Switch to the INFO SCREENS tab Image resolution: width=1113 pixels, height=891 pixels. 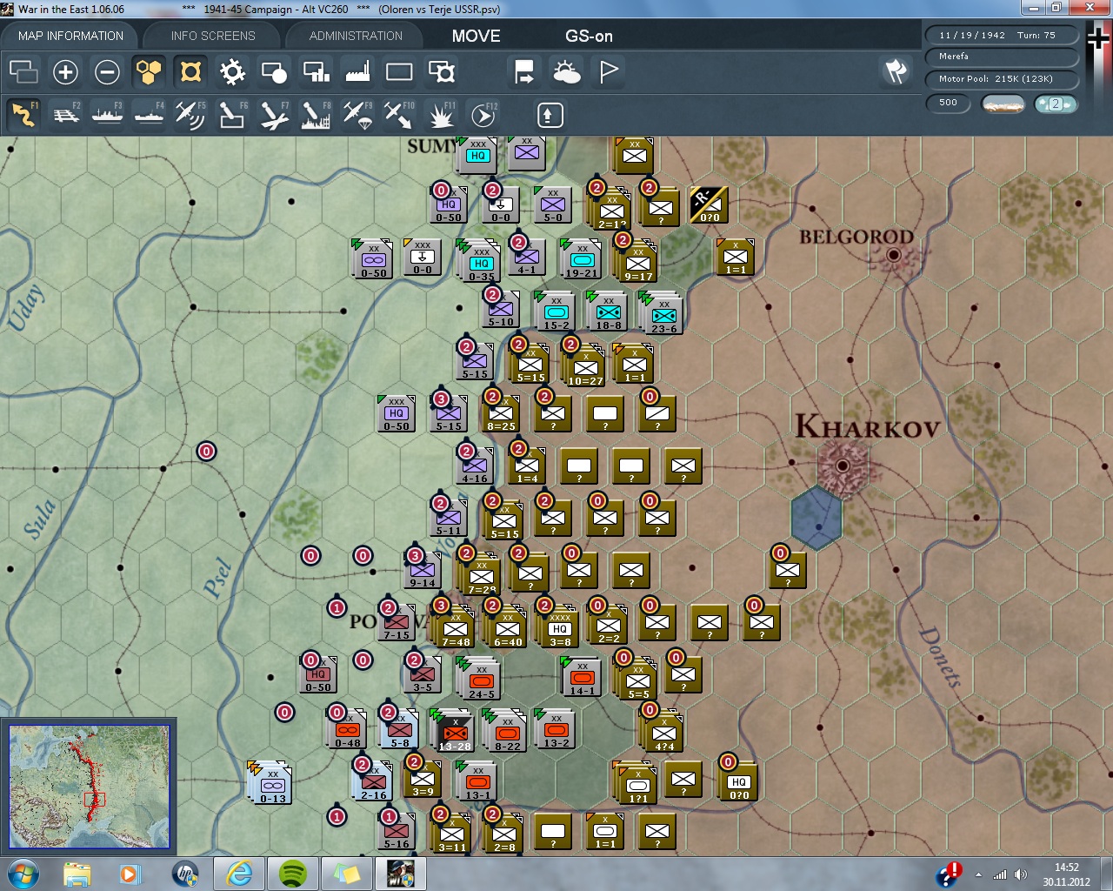tap(213, 36)
